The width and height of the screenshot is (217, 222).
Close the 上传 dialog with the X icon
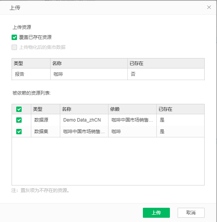coord(209,7)
